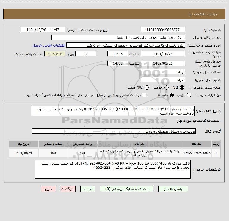Click the 'بازگشت' back button
229x221 pixels.
pyautogui.click(x=67, y=189)
